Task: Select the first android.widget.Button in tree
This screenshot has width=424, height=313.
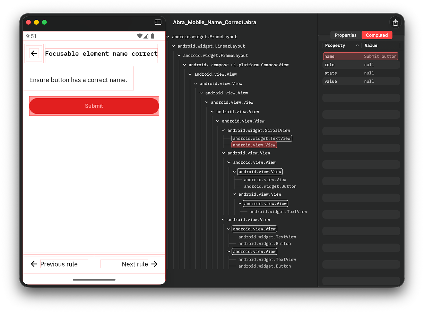Action: [270, 186]
